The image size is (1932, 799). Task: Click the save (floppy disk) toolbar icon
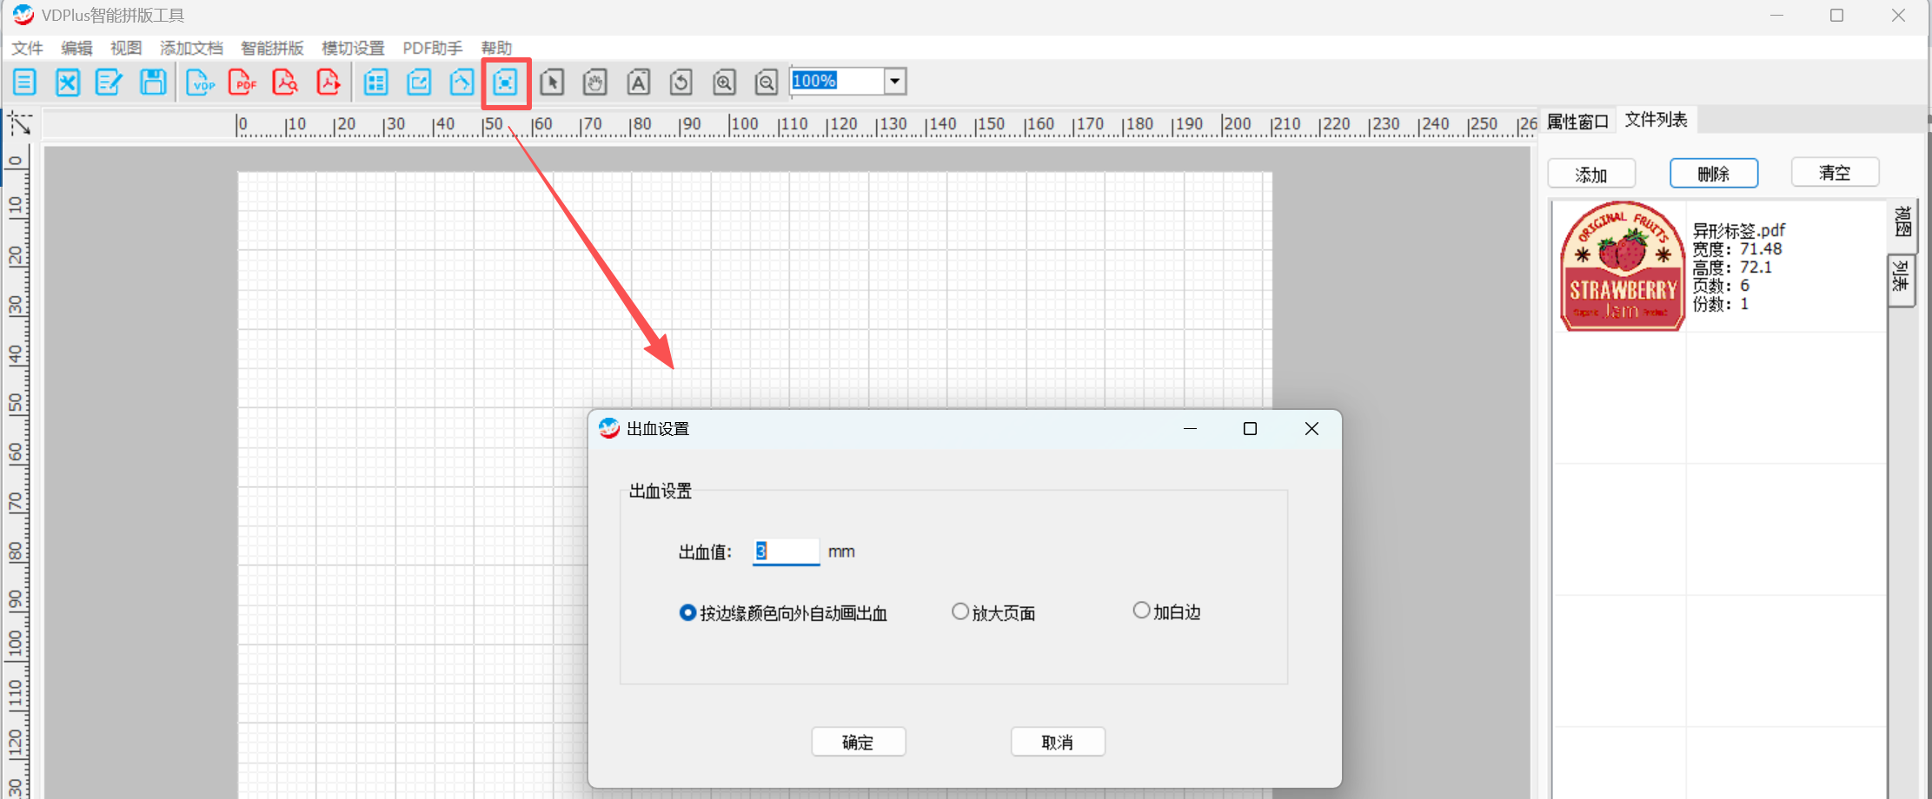click(x=153, y=83)
